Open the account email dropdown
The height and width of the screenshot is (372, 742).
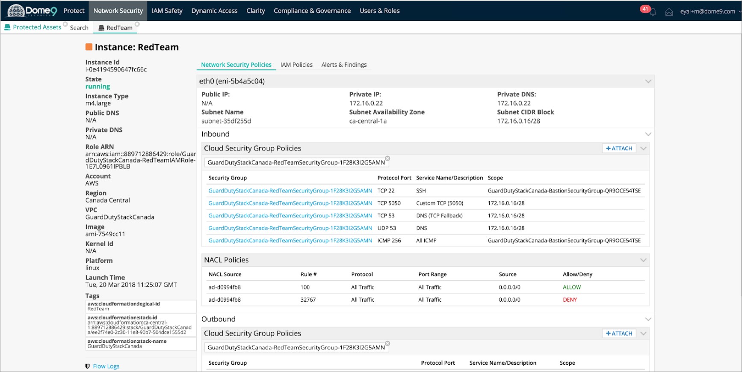710,12
